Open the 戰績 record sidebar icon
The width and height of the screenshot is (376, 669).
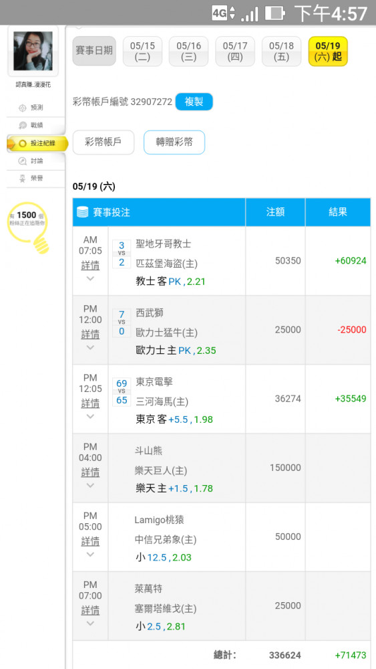pyautogui.click(x=23, y=126)
